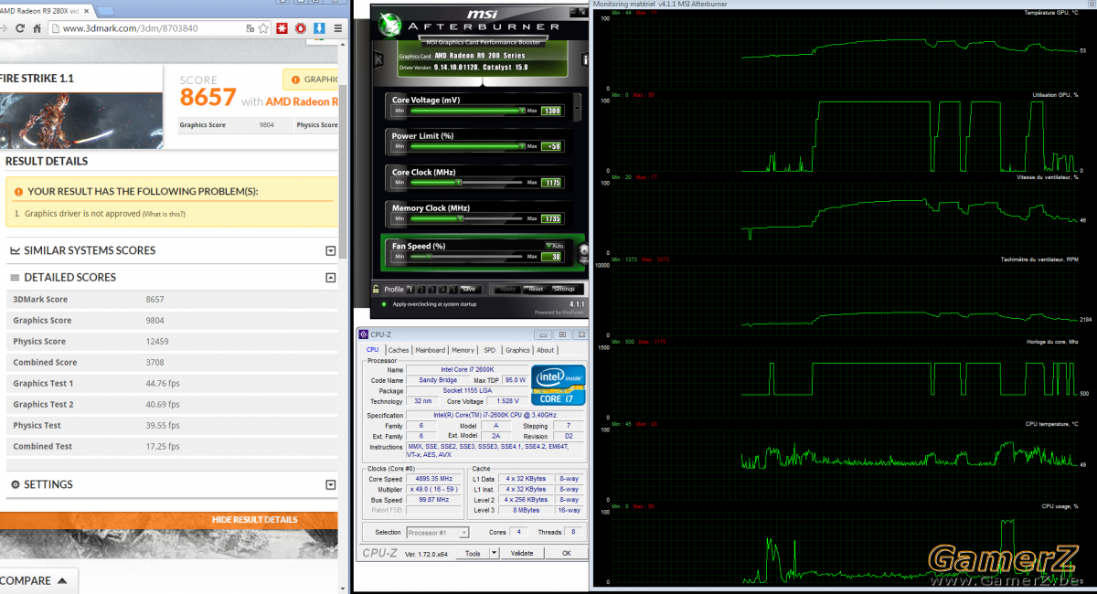Switch to the Mainboard tab in CPU-Z
Screen dimensions: 1097x594
[x=430, y=350]
